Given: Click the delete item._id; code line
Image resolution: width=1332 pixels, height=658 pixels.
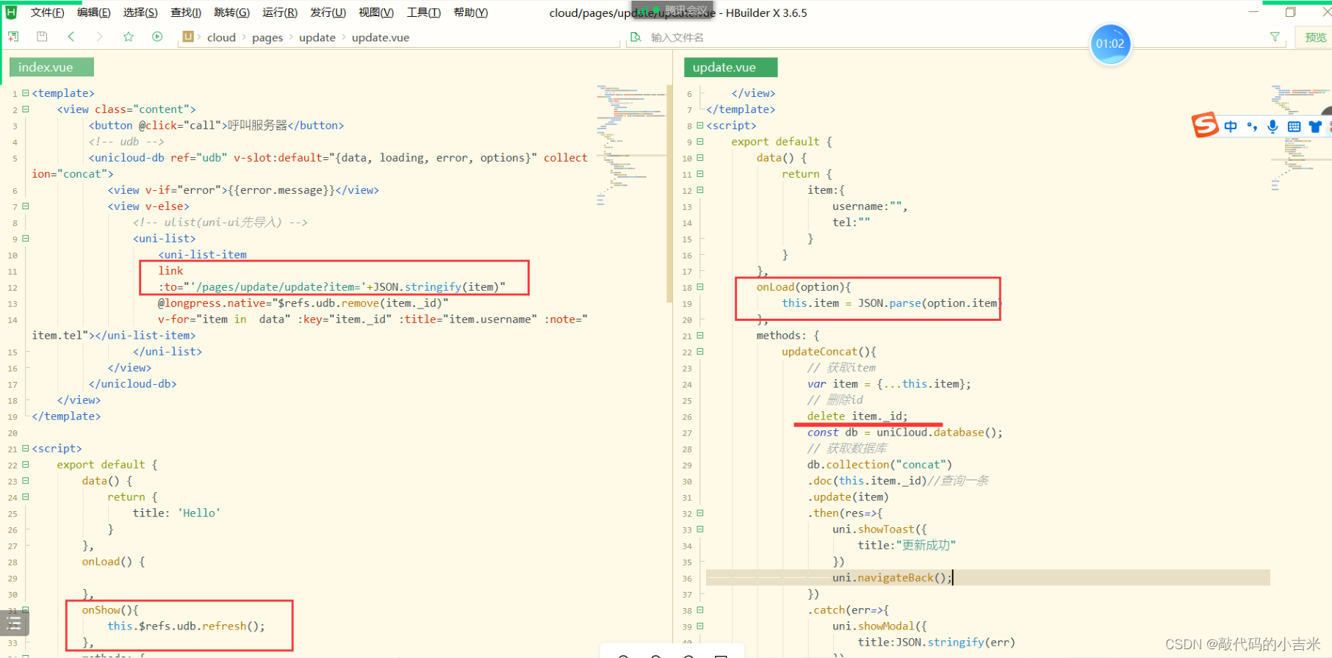Looking at the screenshot, I should point(857,416).
